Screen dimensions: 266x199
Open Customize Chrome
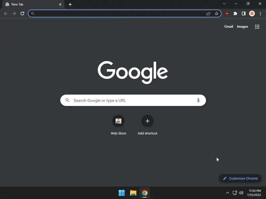tap(240, 178)
